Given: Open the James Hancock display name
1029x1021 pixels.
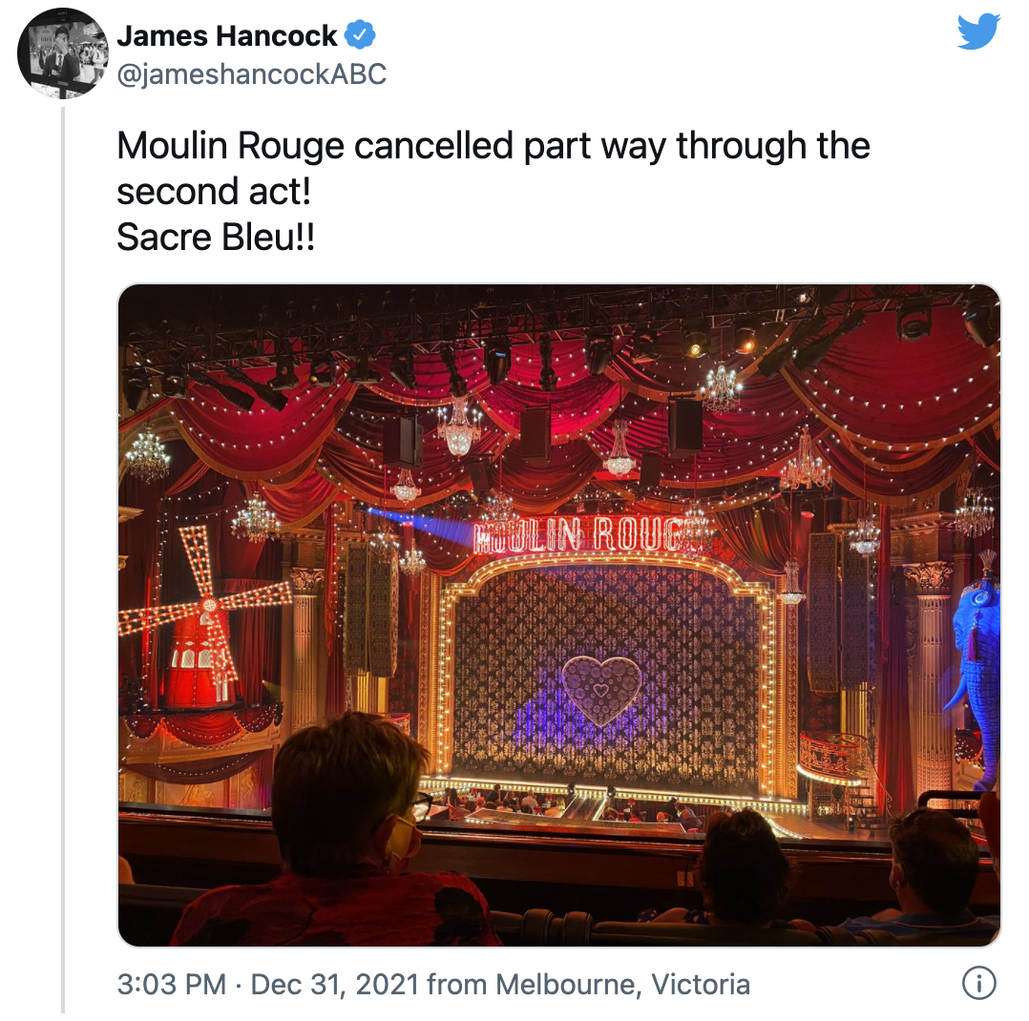Looking at the screenshot, I should pyautogui.click(x=226, y=35).
